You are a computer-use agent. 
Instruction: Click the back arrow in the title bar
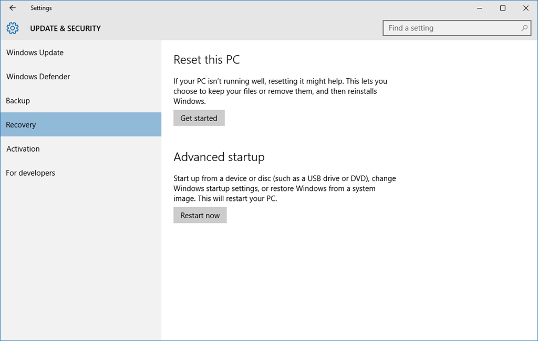tap(13, 8)
